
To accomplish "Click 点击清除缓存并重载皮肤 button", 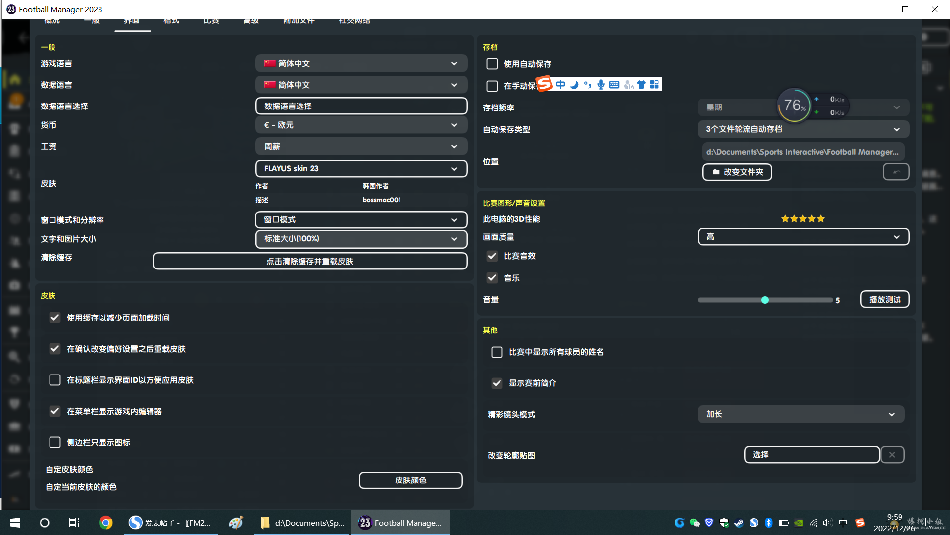I will click(310, 261).
